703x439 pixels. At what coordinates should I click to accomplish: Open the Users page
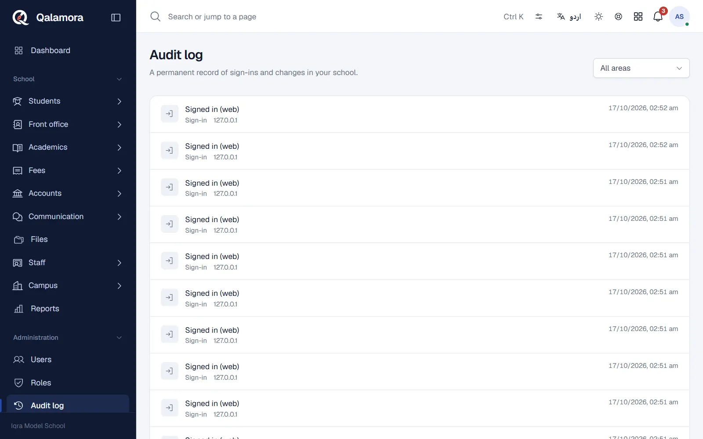pos(68,360)
